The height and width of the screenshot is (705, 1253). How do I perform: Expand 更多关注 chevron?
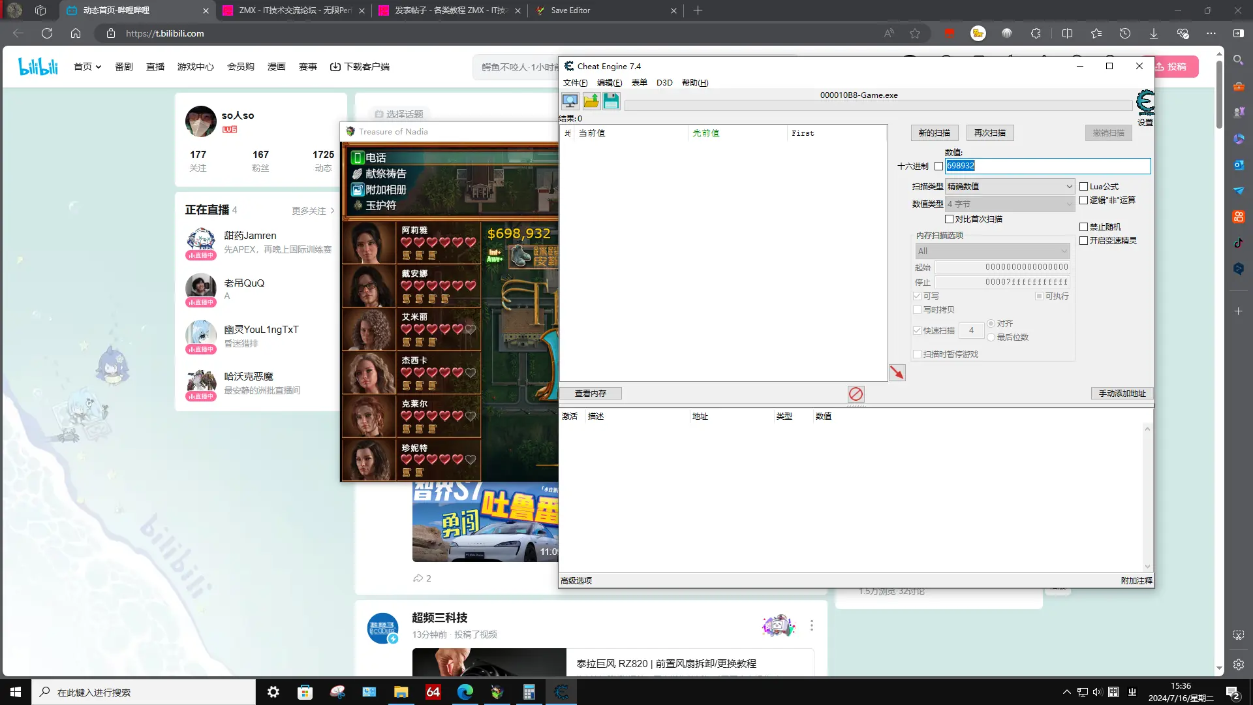click(x=332, y=211)
